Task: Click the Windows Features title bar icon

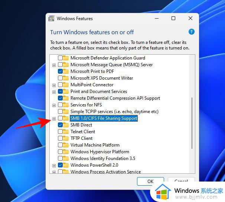Action: (x=51, y=18)
